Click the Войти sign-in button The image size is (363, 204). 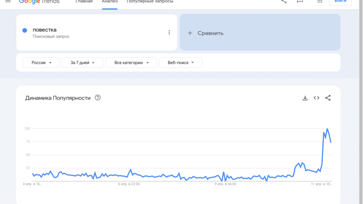pyautogui.click(x=340, y=2)
